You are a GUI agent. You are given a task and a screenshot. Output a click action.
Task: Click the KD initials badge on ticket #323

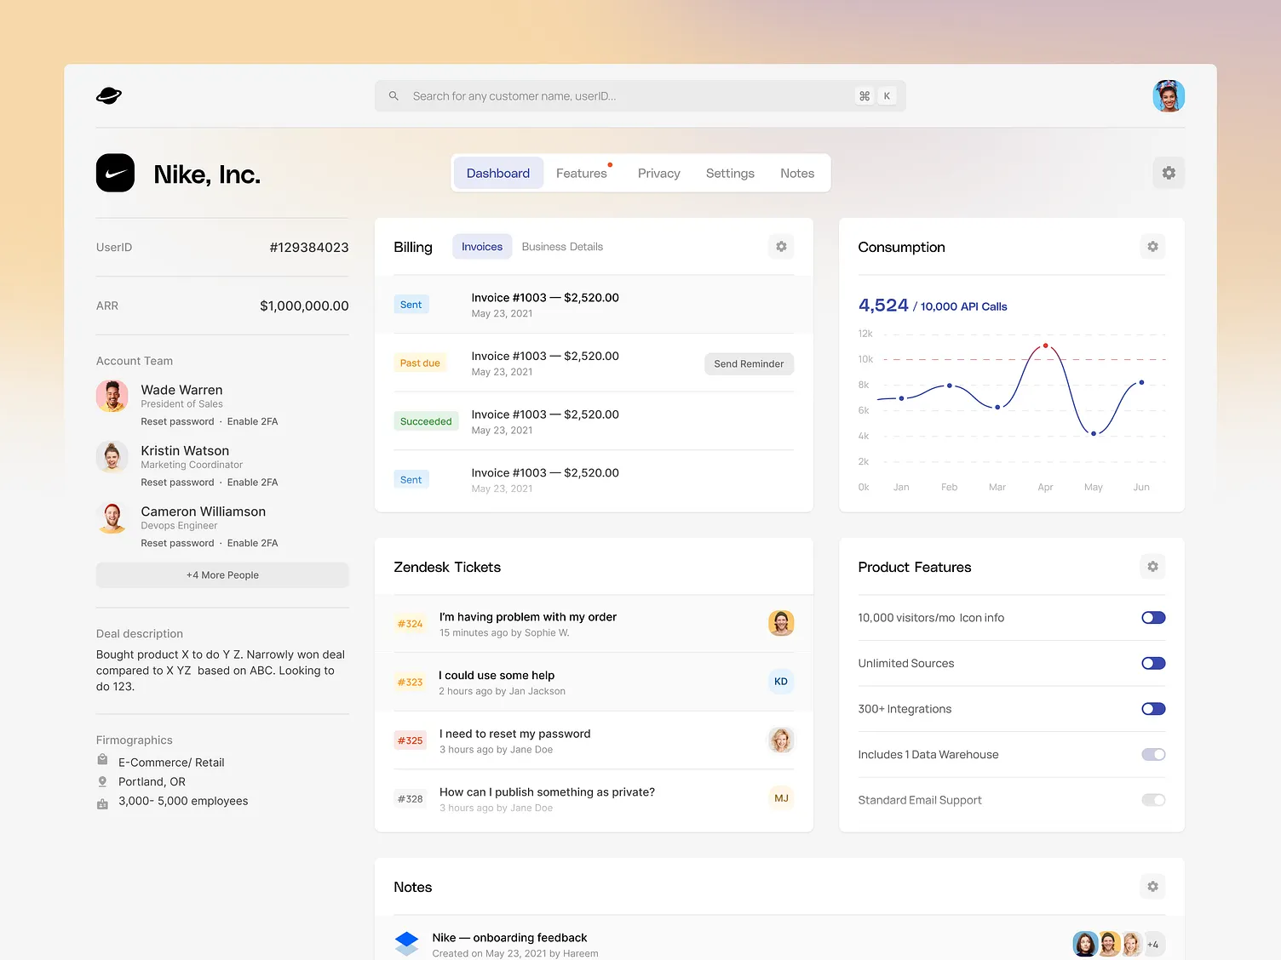coord(781,682)
